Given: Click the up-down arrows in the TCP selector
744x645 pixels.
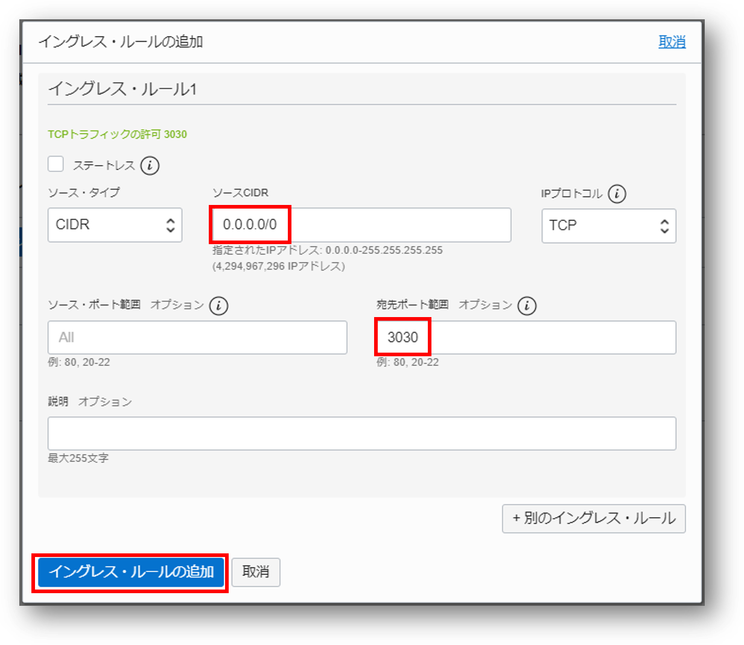Looking at the screenshot, I should (x=664, y=226).
